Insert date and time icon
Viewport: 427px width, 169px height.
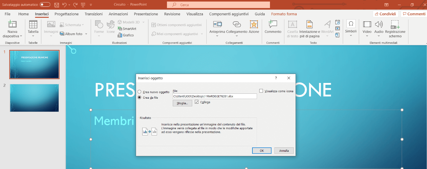coord(338,22)
